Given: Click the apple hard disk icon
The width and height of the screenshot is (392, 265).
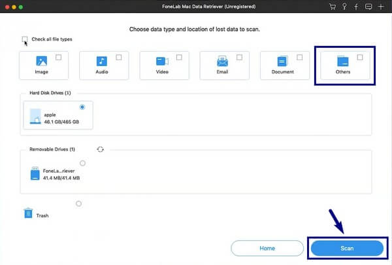Looking at the screenshot, I should (x=35, y=116).
